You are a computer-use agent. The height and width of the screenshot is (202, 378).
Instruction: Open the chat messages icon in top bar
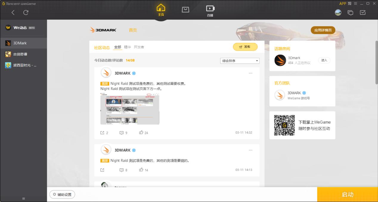pos(351,12)
